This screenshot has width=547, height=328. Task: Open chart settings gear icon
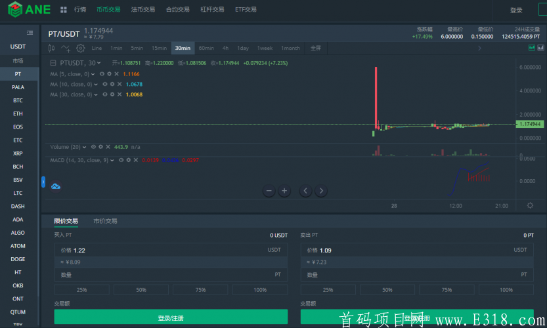81,48
